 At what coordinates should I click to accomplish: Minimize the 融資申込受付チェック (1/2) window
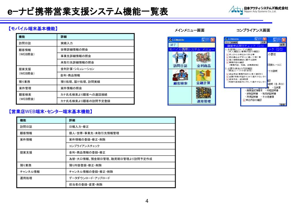coord(257,39)
